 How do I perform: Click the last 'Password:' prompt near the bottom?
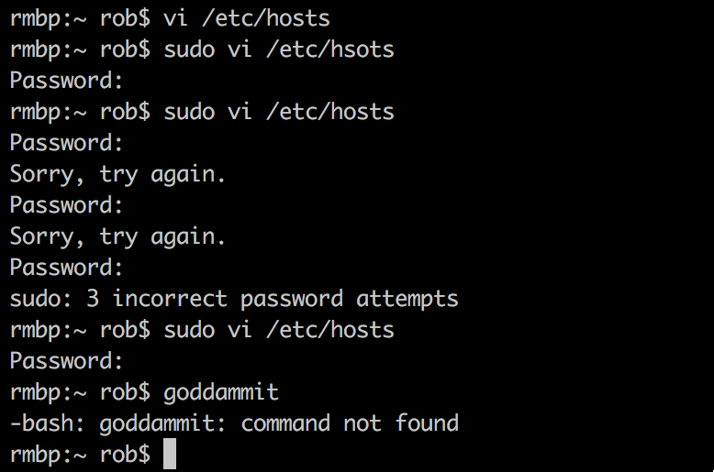click(66, 361)
